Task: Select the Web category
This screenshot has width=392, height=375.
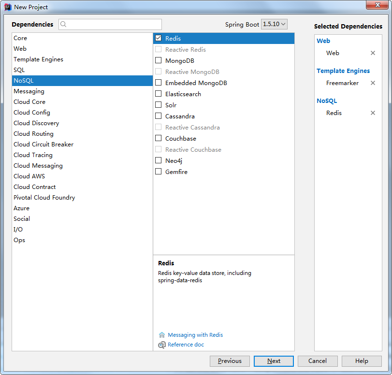Action: click(x=82, y=48)
